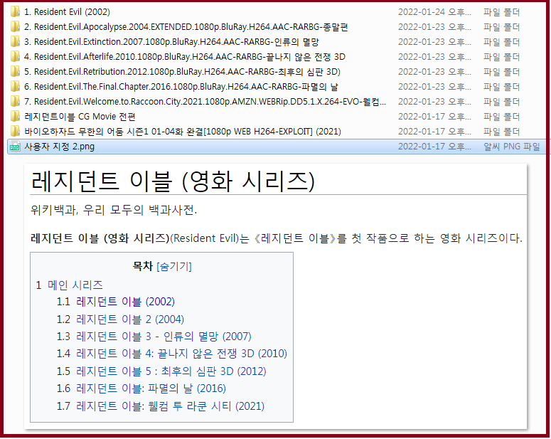Click 파일 폴더 type of 4. Afterlife row

(x=501, y=57)
